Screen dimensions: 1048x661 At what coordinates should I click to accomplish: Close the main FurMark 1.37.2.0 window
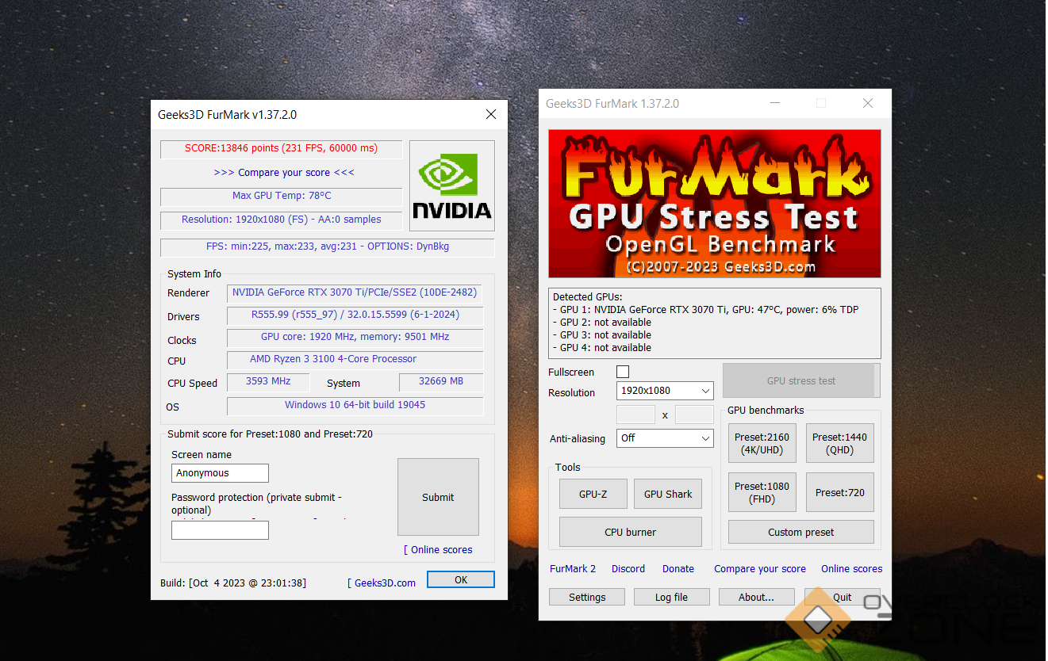click(x=868, y=104)
